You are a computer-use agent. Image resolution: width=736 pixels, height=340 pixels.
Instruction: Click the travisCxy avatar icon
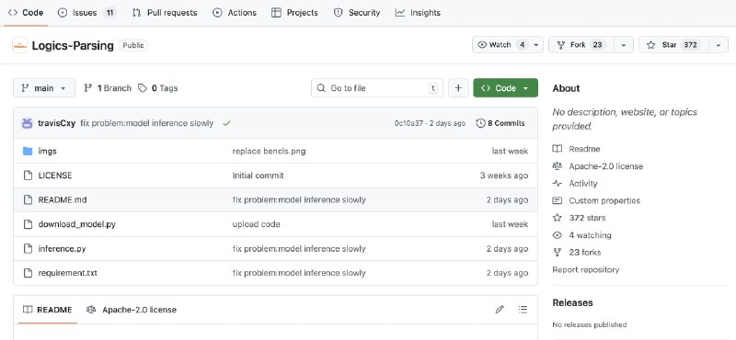(28, 123)
